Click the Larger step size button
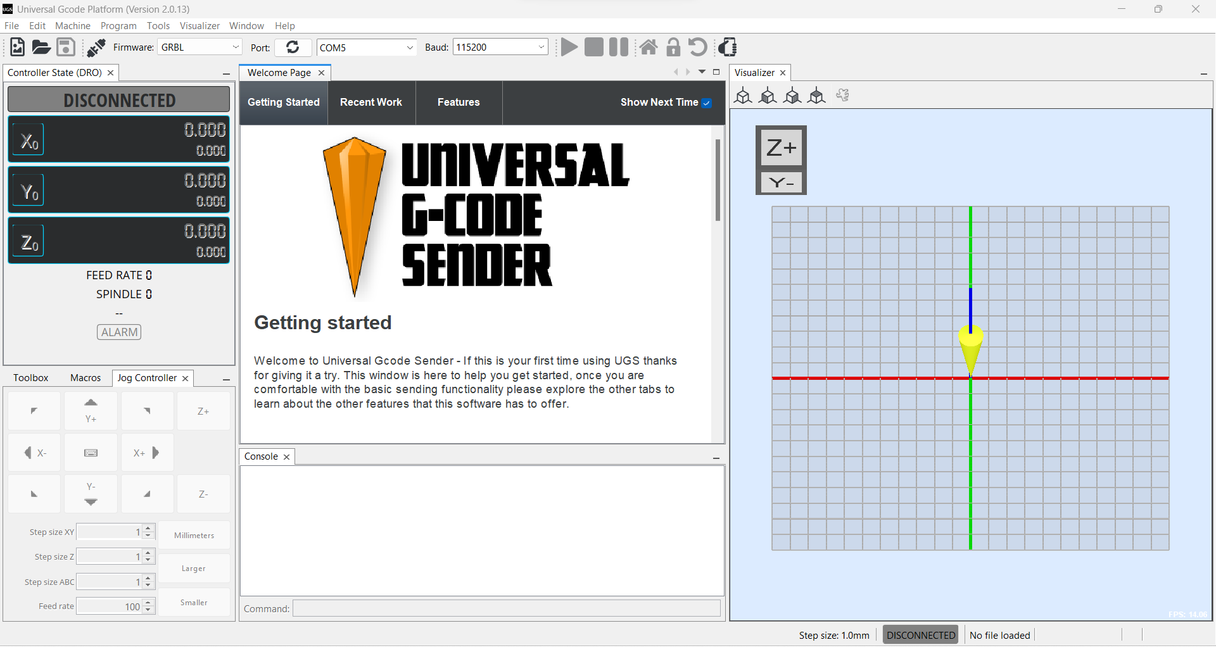The width and height of the screenshot is (1216, 647). coord(194,568)
